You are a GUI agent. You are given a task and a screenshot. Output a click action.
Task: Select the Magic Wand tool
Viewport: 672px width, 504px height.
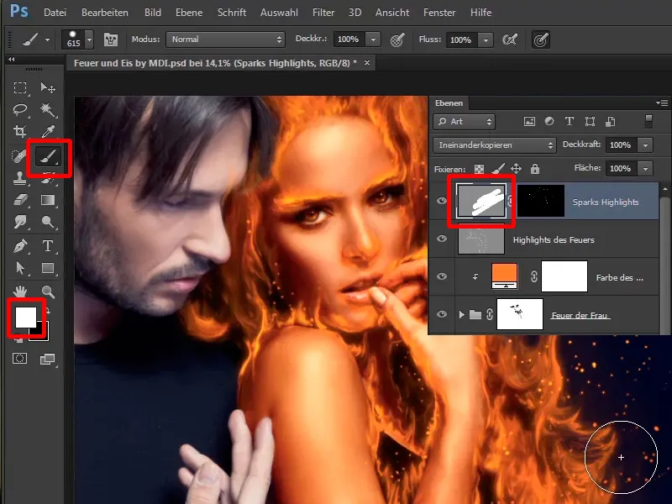point(48,110)
